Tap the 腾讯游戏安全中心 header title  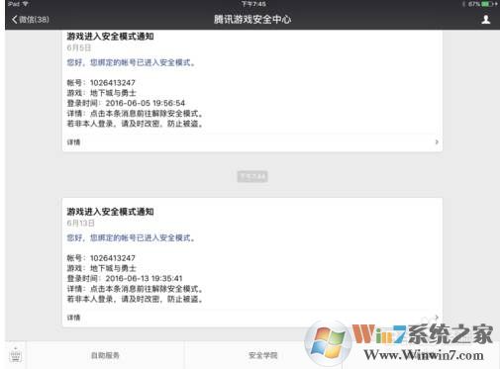(x=252, y=20)
